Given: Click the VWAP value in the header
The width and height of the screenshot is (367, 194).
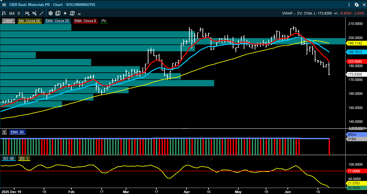Looking at the screenshot, I should pyautogui.click(x=288, y=14).
